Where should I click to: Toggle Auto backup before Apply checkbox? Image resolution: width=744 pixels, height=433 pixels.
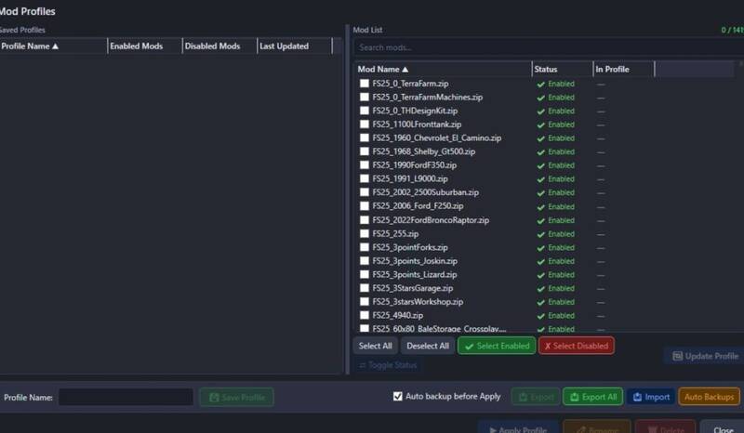(398, 397)
